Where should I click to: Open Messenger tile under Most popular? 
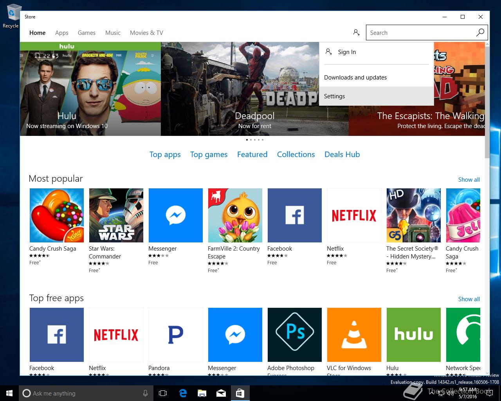click(176, 215)
